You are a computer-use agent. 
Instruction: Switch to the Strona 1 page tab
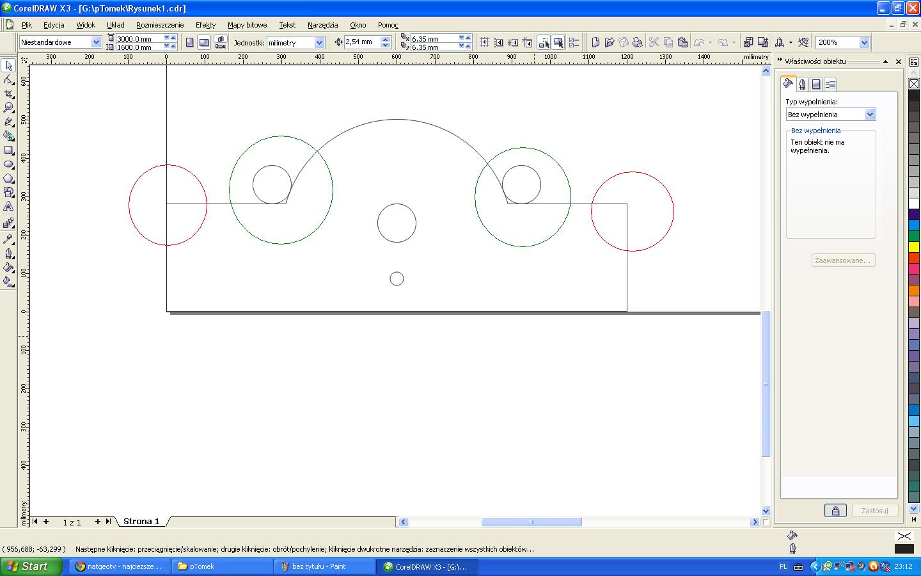(141, 522)
